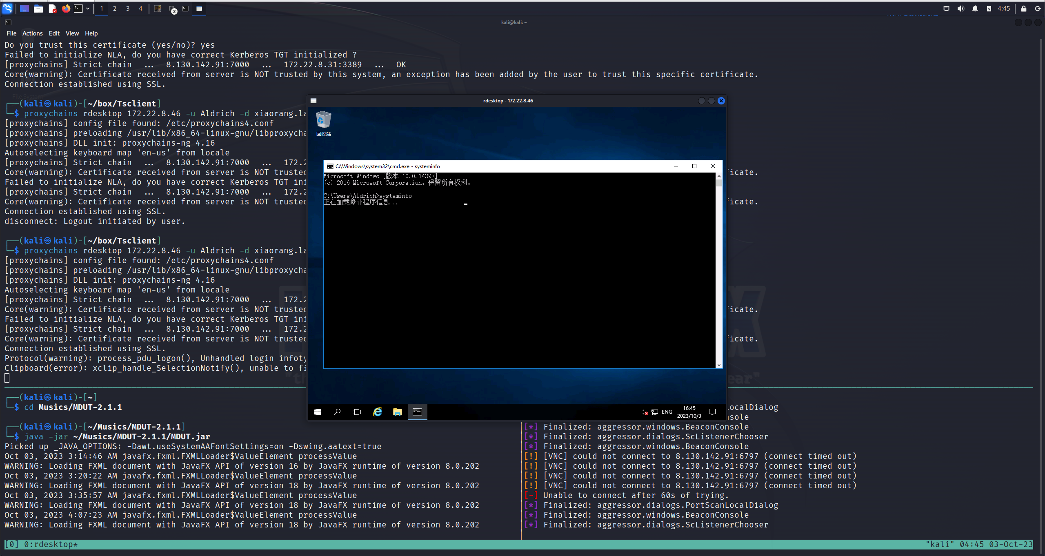
Task: Expand the terminal launcher dropdown arrow
Action: (87, 9)
